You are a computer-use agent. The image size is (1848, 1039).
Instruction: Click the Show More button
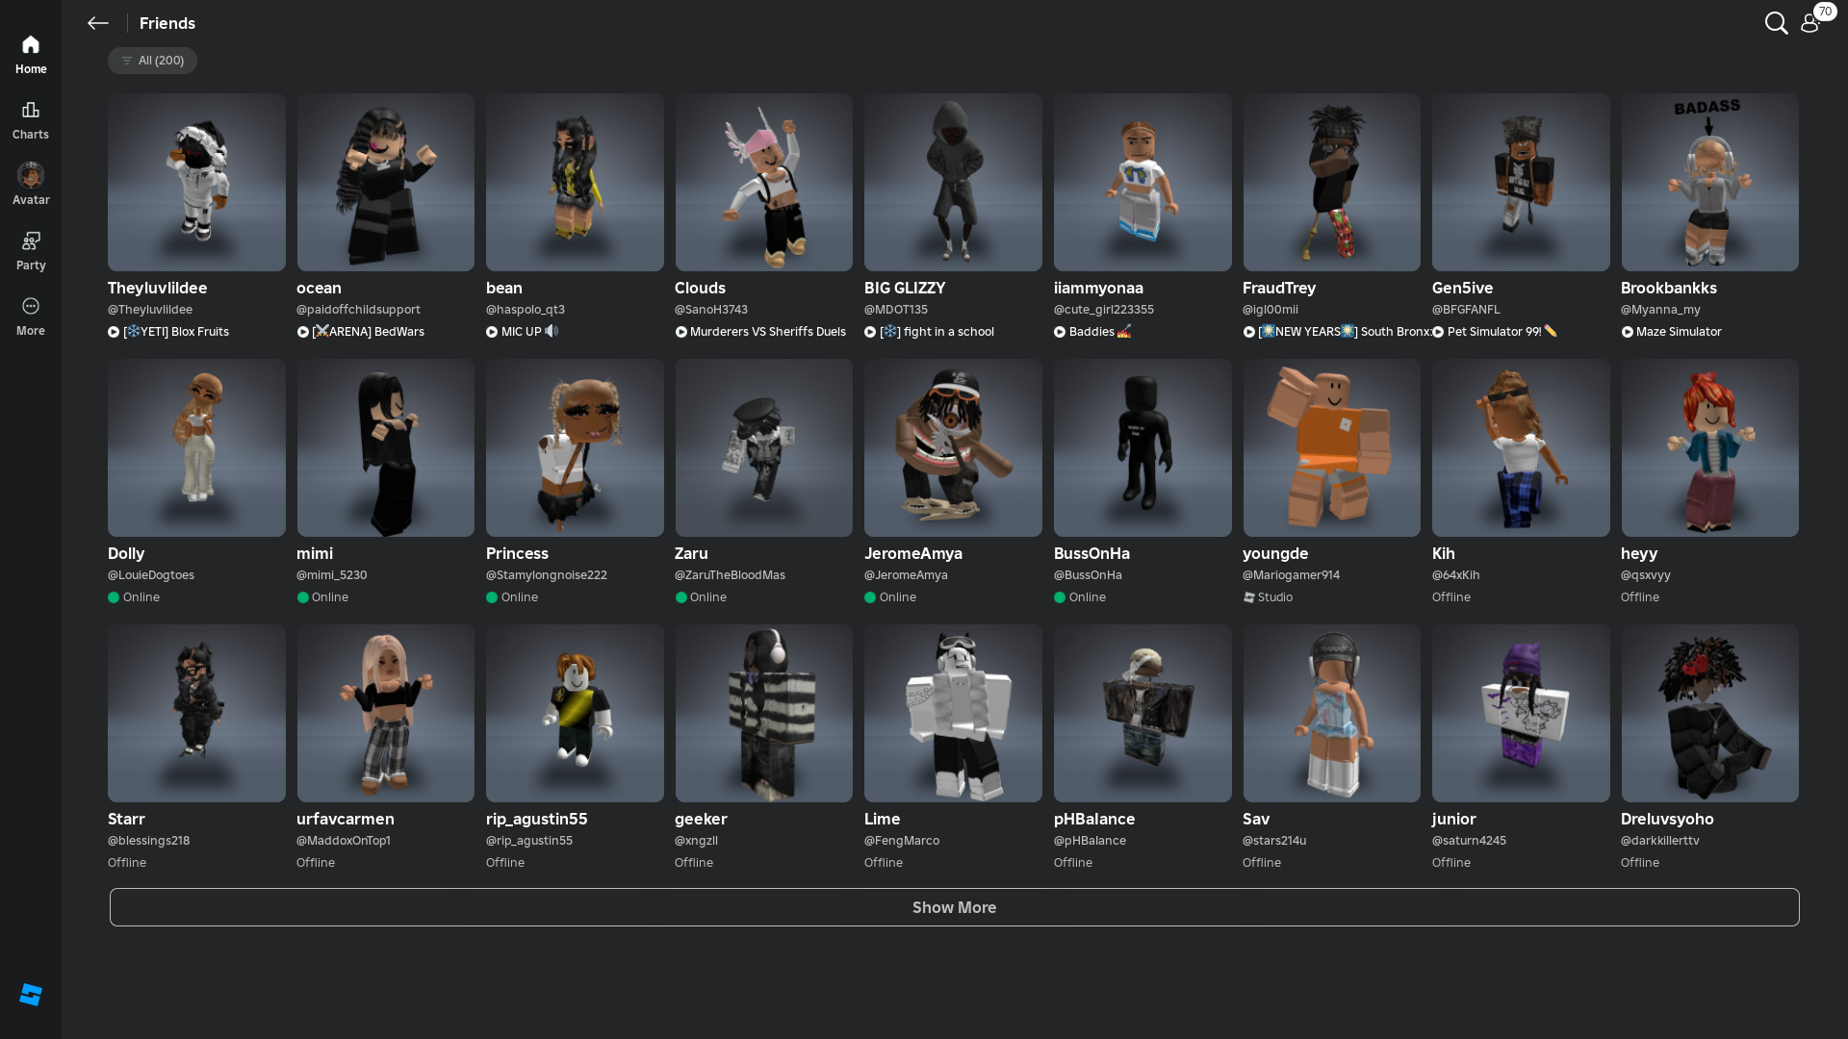[x=954, y=907]
